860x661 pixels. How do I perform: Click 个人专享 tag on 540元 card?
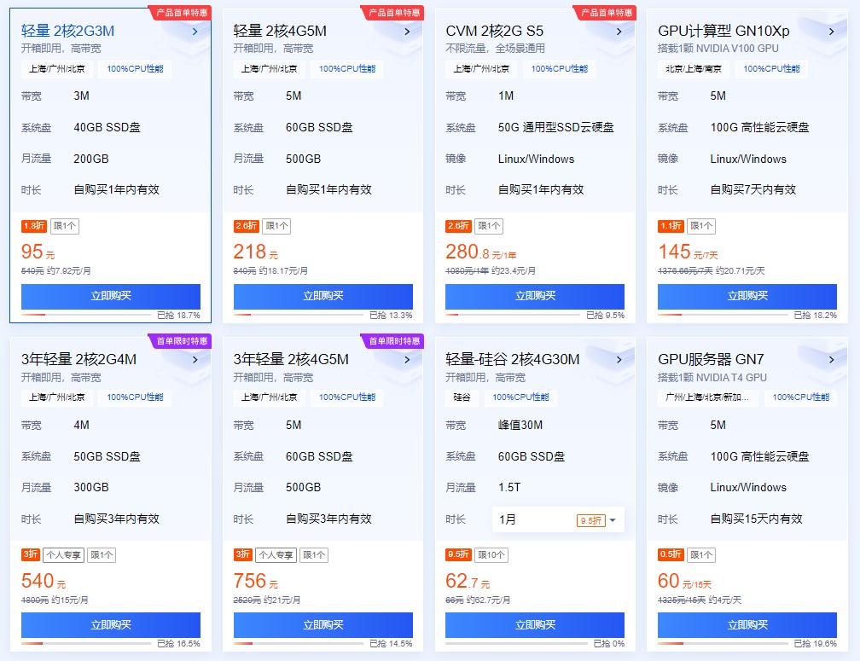[x=64, y=555]
